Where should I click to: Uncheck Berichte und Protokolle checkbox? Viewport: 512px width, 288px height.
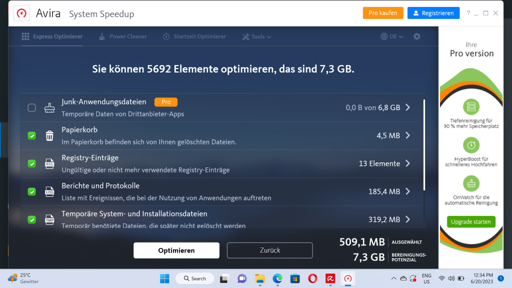pos(31,191)
